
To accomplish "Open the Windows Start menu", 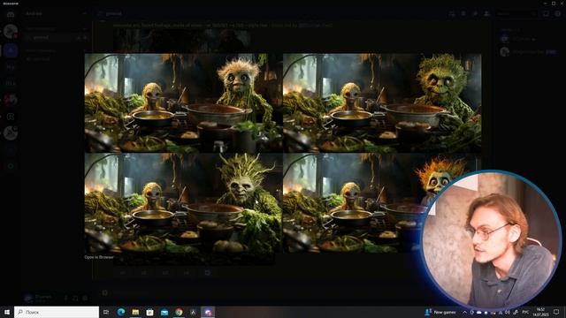I will point(7,312).
